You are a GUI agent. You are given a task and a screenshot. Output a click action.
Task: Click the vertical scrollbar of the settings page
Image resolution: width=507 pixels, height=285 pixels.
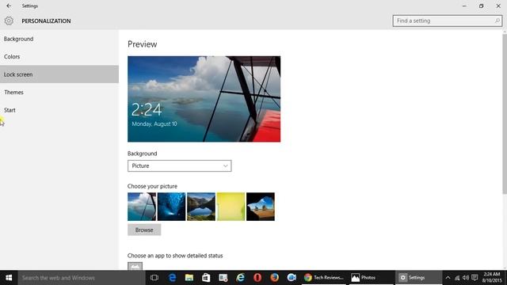pyautogui.click(x=505, y=113)
